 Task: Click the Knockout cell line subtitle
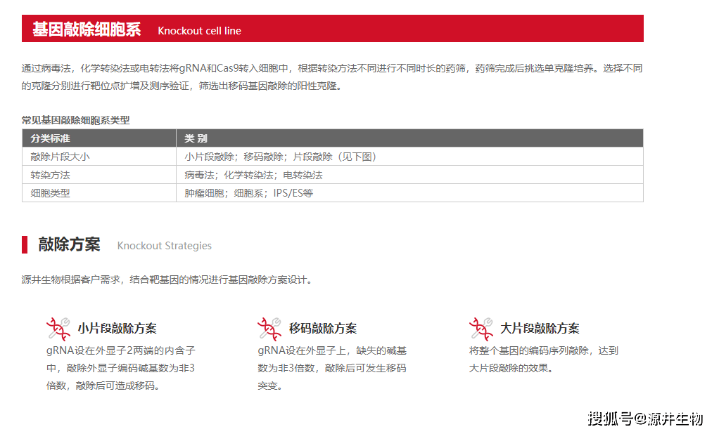tap(199, 31)
